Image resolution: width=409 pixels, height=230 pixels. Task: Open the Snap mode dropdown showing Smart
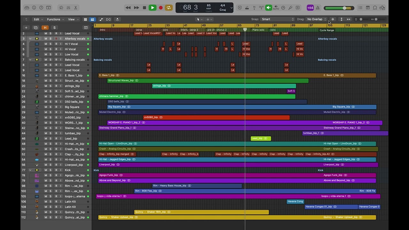pyautogui.click(x=277, y=19)
